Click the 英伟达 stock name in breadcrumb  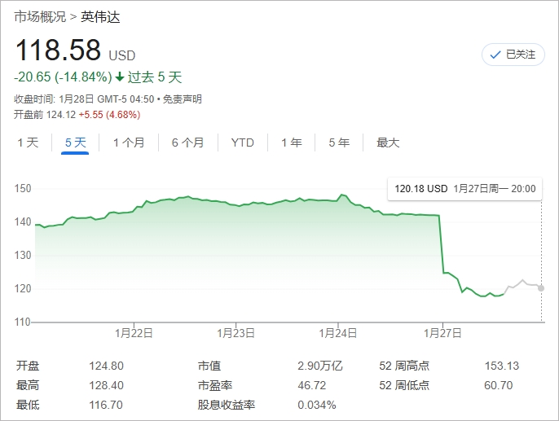(100, 17)
